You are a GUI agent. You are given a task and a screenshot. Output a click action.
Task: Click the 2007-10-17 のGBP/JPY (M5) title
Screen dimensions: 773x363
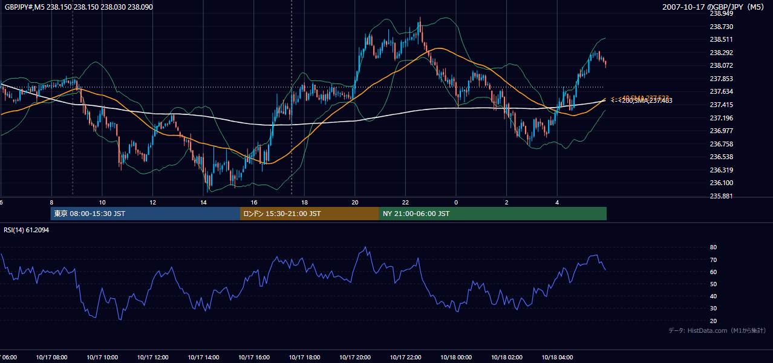[714, 7]
